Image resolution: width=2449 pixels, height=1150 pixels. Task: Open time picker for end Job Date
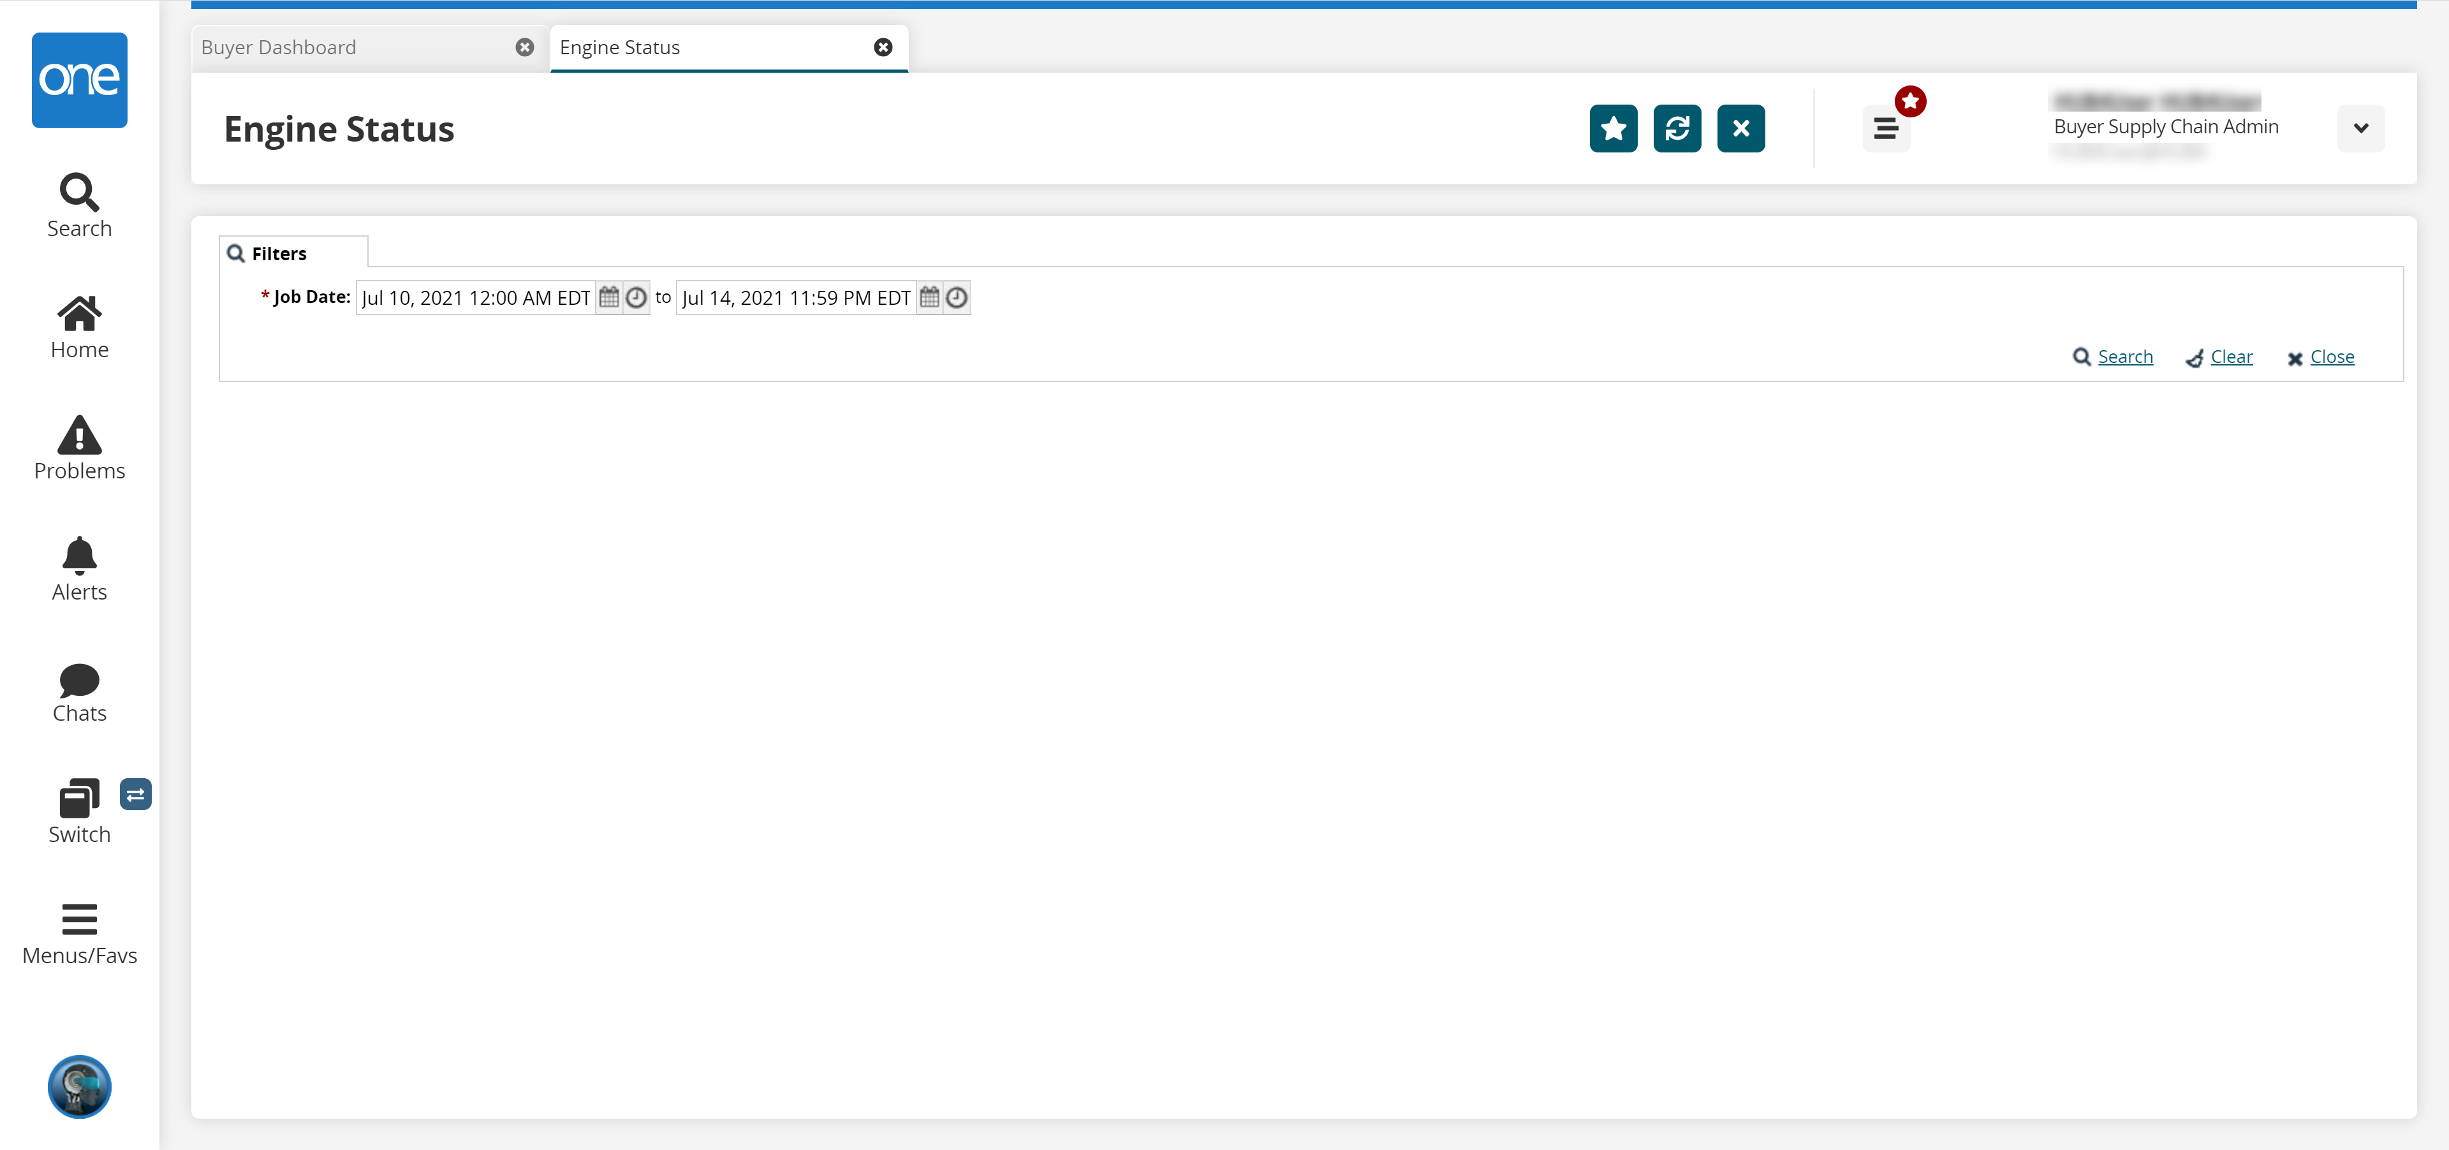tap(957, 297)
